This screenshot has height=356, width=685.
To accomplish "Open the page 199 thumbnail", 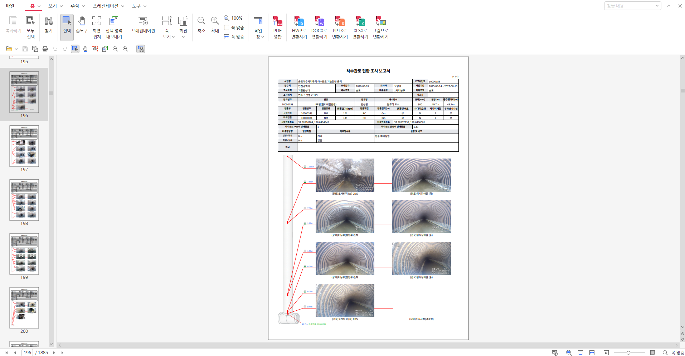I will pyautogui.click(x=24, y=254).
